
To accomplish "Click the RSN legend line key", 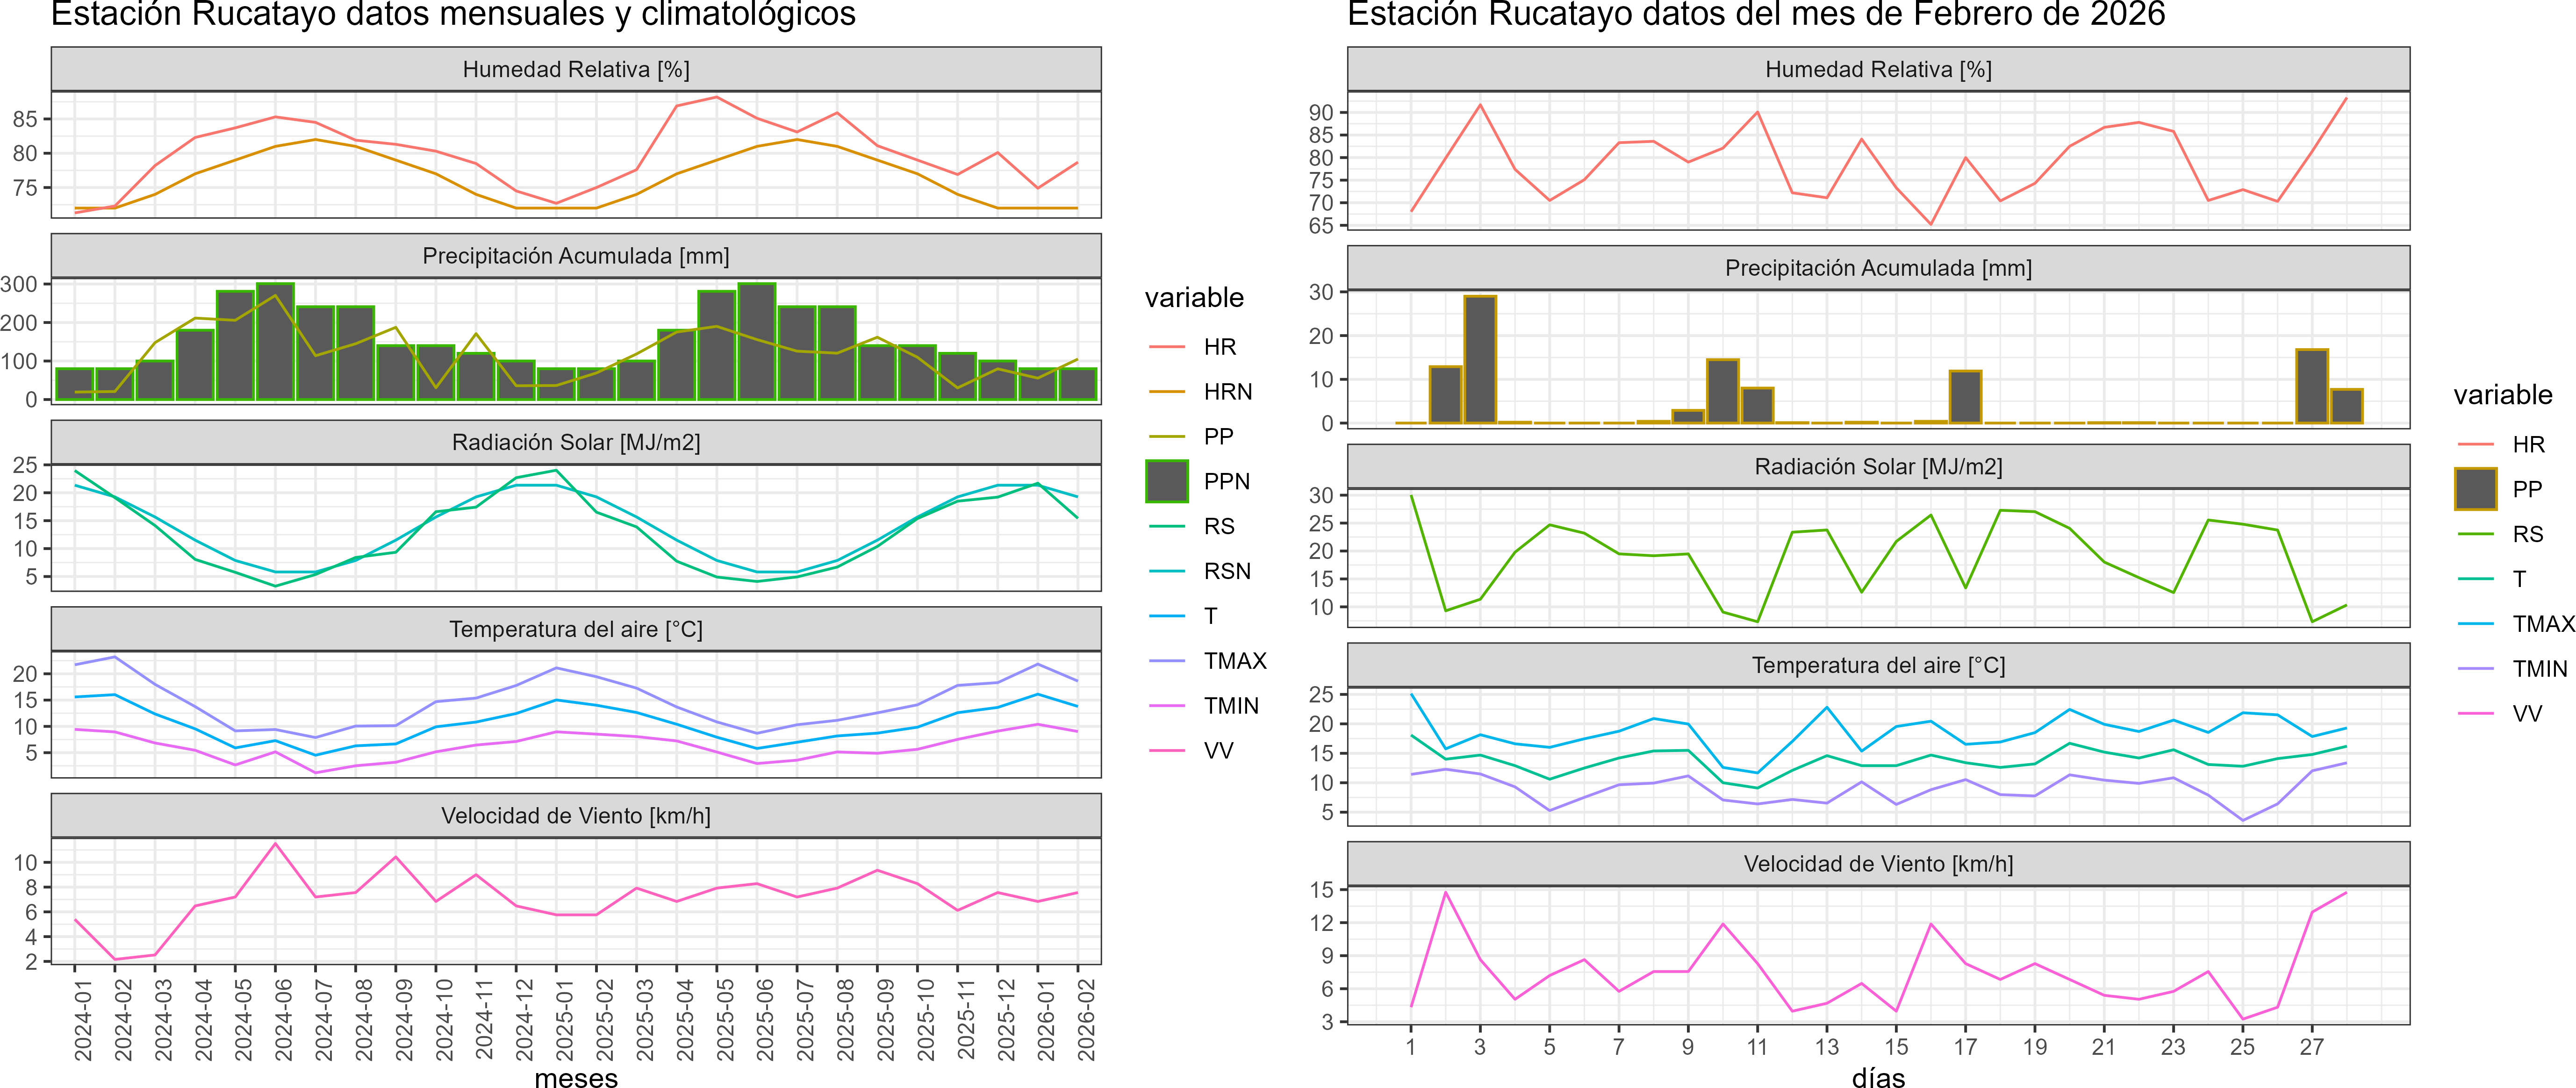I will [x=1167, y=571].
